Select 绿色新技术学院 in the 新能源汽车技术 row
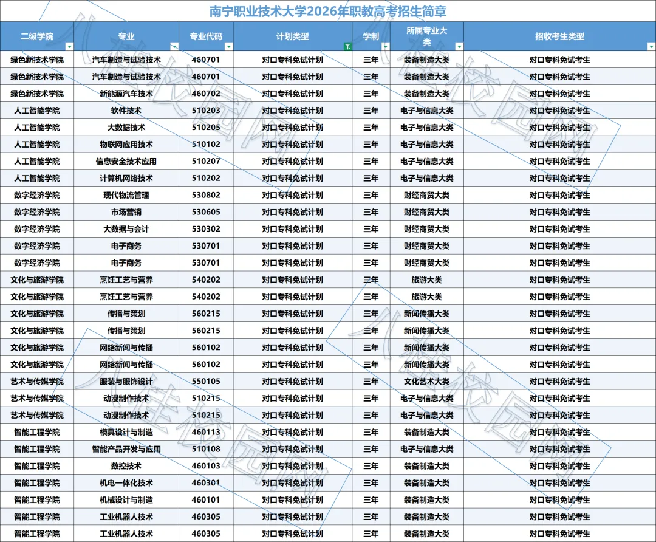 [37, 94]
